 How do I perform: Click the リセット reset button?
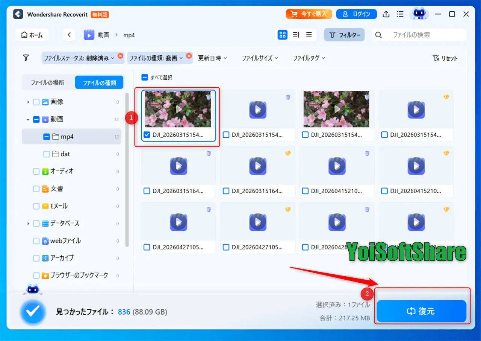445,58
